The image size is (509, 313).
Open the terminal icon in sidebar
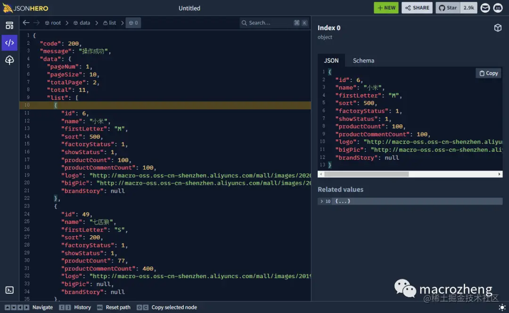pyautogui.click(x=9, y=290)
